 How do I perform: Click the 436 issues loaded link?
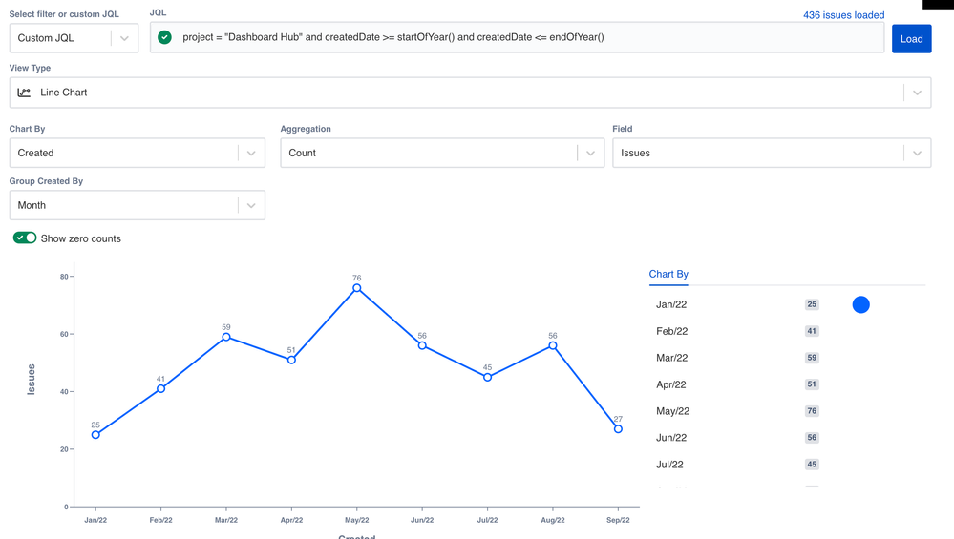click(843, 15)
